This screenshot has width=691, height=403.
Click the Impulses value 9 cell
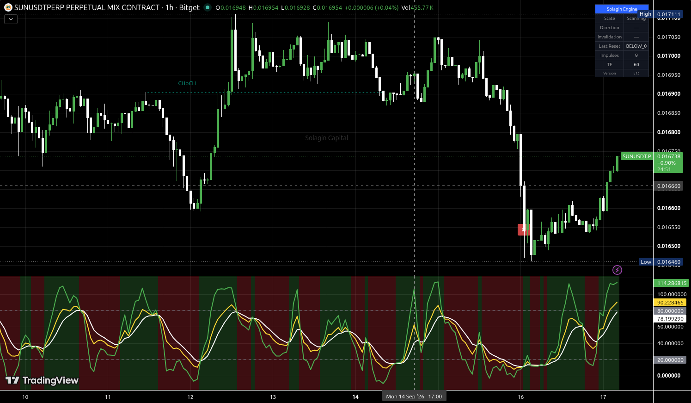[x=636, y=55]
